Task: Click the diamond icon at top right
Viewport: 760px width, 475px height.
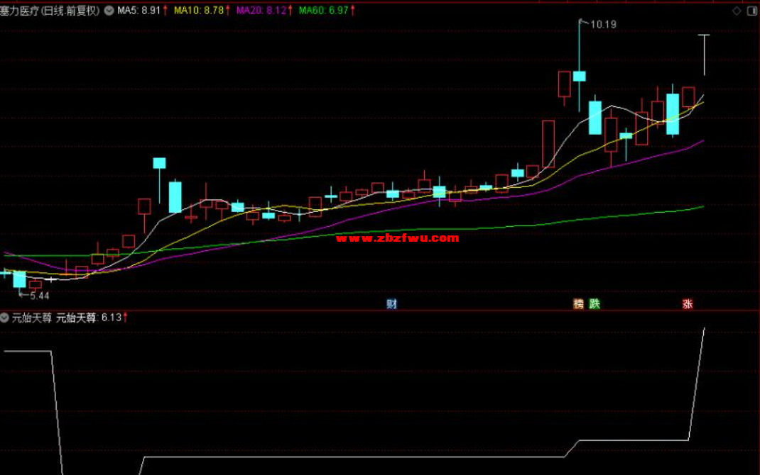Action: click(737, 11)
